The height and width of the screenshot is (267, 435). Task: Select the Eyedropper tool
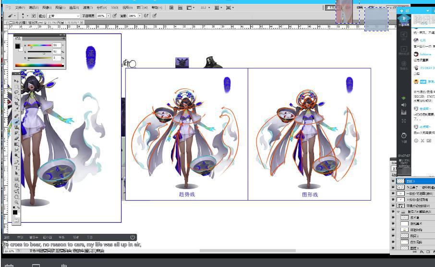click(16, 110)
